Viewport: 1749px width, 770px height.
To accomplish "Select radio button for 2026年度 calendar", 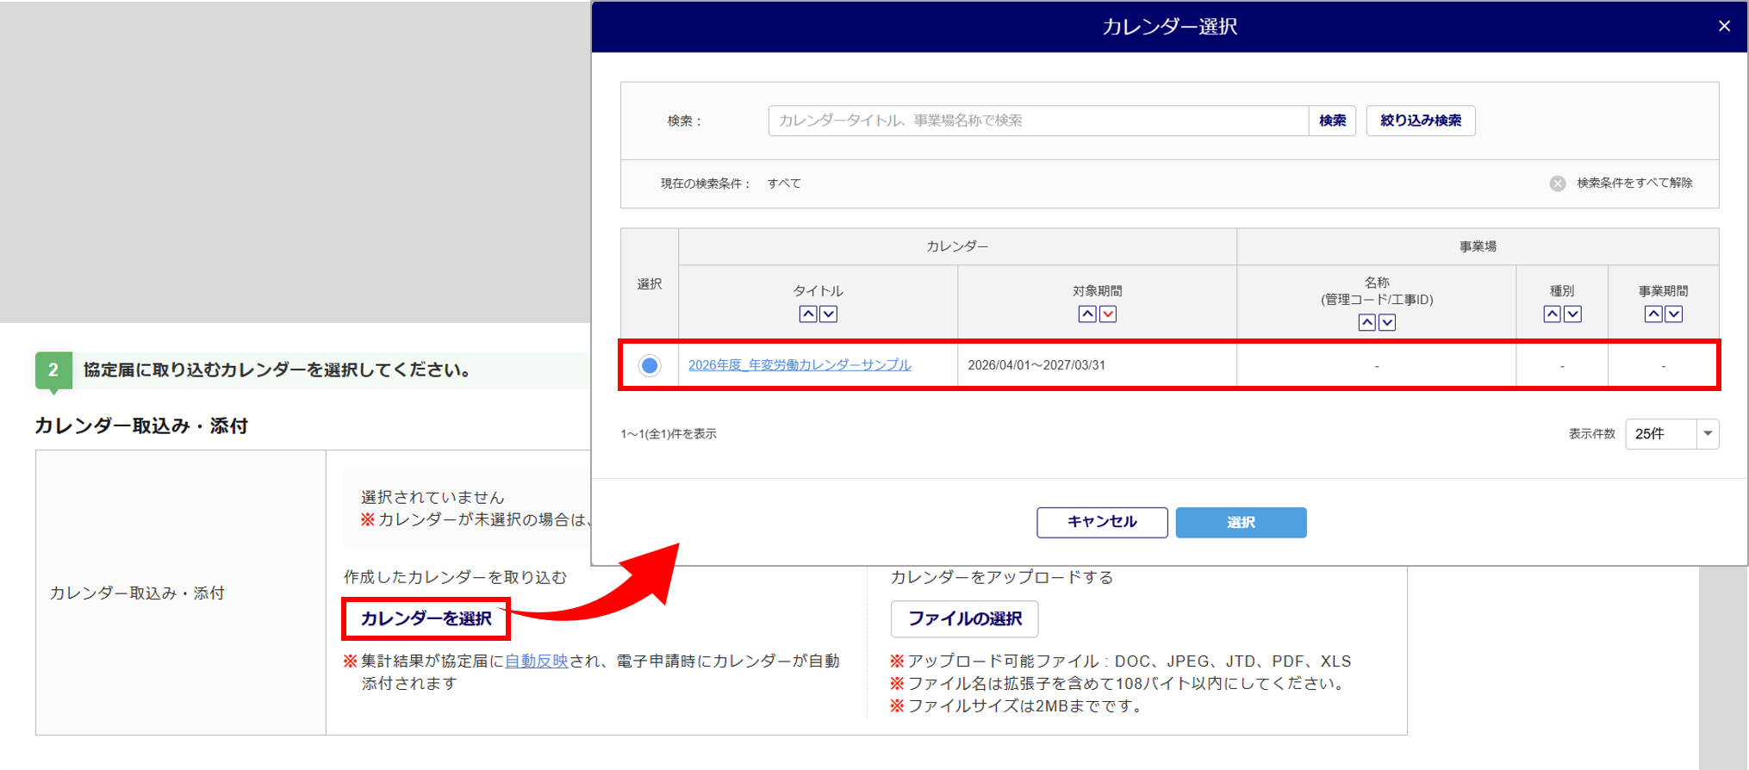I will coord(650,365).
